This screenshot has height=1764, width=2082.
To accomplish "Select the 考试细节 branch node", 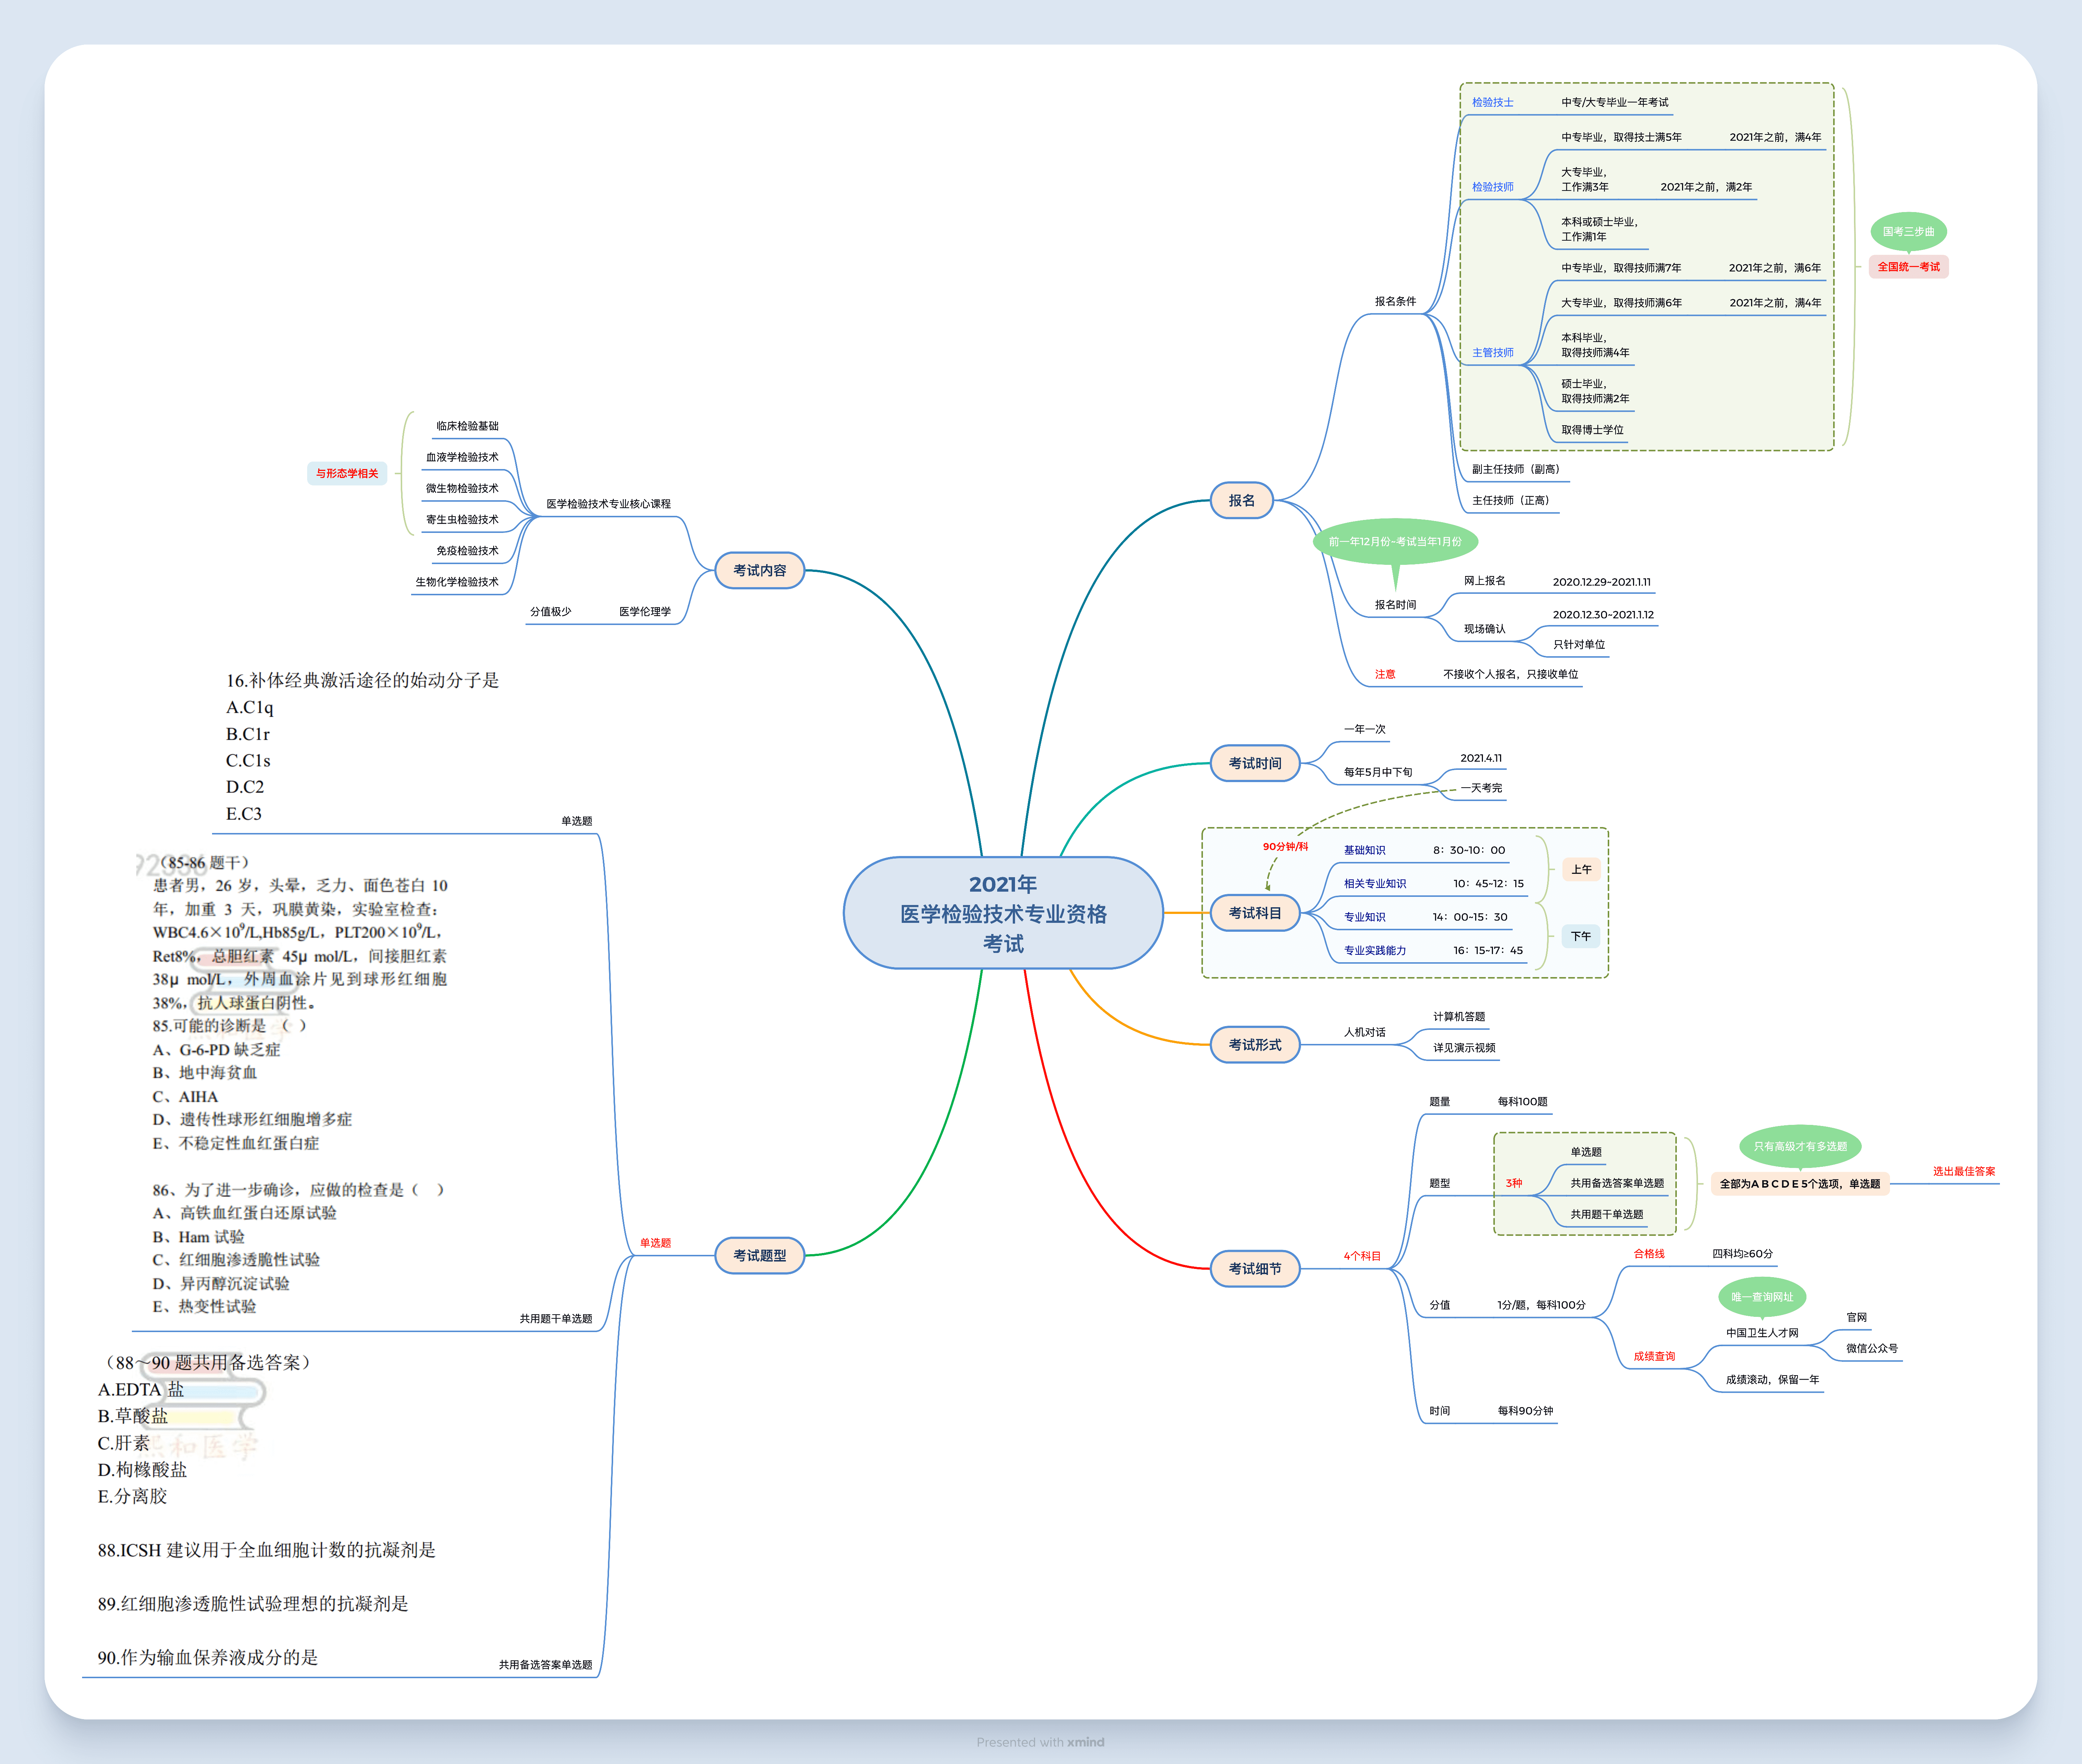I will pyautogui.click(x=1254, y=1268).
